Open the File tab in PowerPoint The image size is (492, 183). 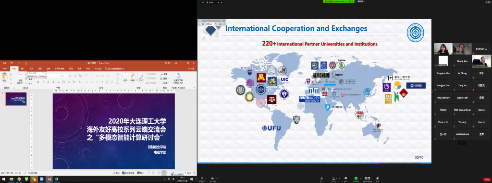[x=5, y=69]
